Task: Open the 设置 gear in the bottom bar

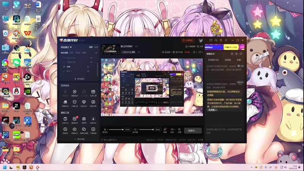Action: pyautogui.click(x=179, y=129)
